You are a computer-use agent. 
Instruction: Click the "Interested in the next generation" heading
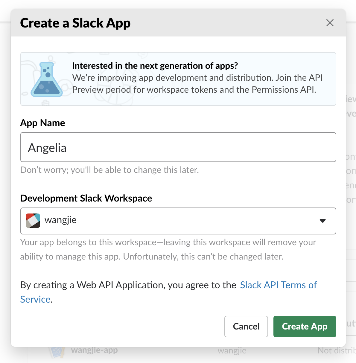pyautogui.click(x=155, y=66)
